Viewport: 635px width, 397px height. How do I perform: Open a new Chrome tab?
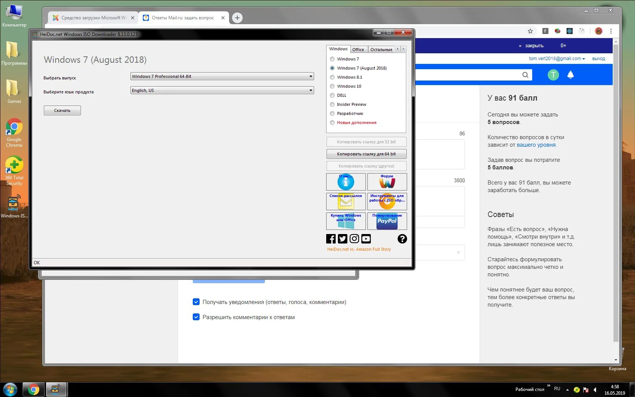(x=237, y=18)
